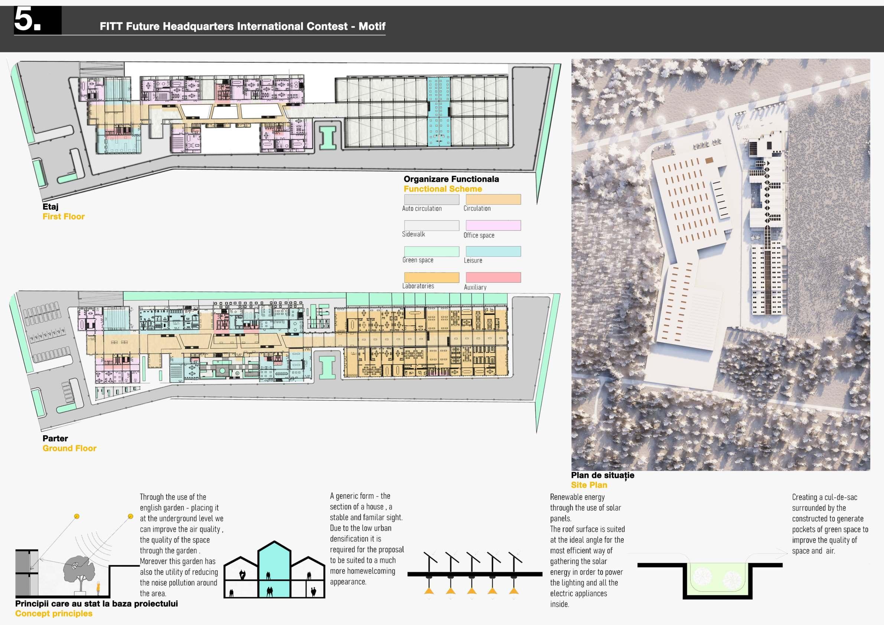Click the green I-shaped element on first floor
Viewport: 884px width, 625px height.
click(328, 137)
